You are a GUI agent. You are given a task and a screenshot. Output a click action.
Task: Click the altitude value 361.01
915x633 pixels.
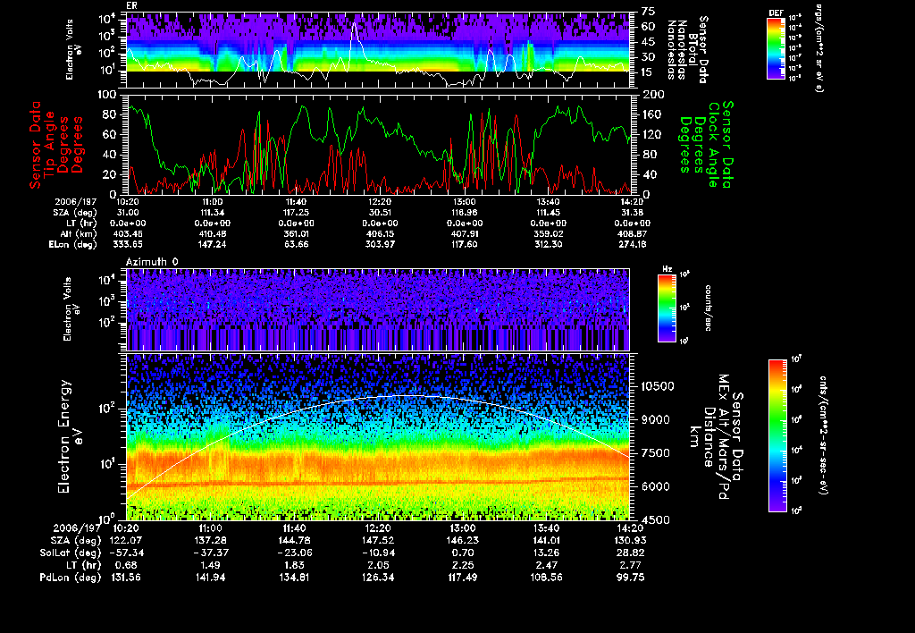296,233
